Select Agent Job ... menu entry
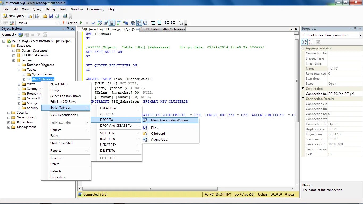The height and width of the screenshot is (204, 363). [x=170, y=139]
